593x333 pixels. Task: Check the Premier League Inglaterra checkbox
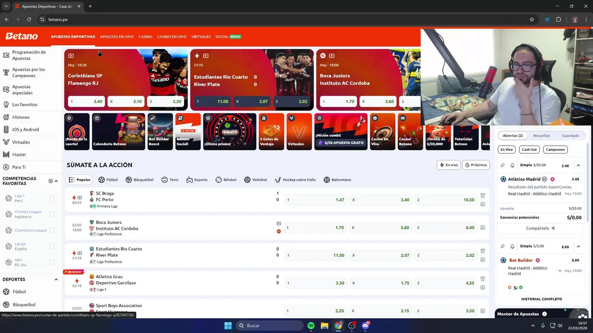pos(52,214)
